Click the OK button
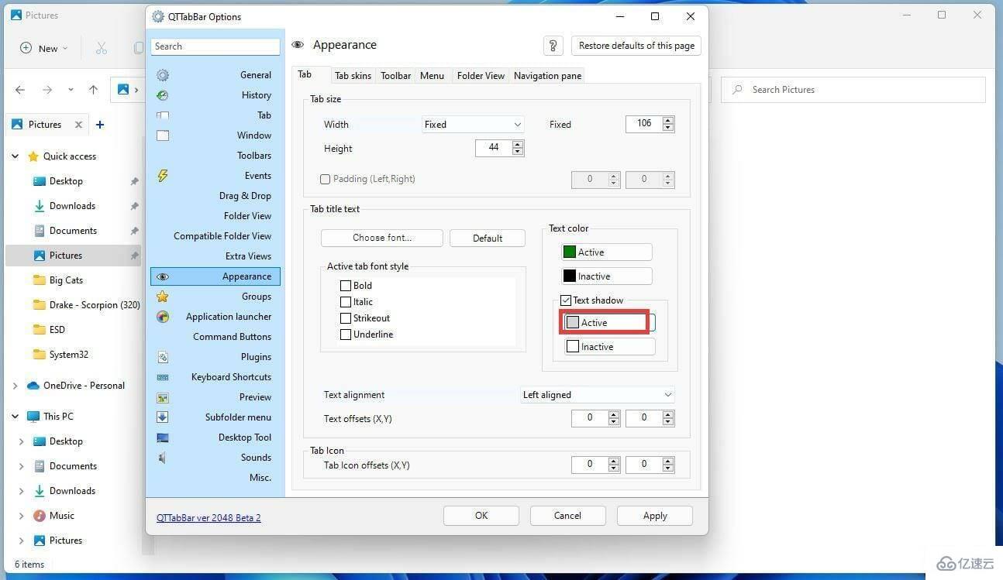This screenshot has height=580, width=1003. (x=481, y=516)
